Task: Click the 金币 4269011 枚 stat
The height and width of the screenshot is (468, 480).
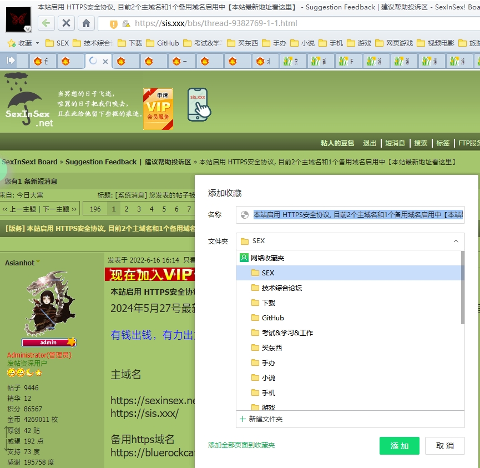Action: (32, 420)
